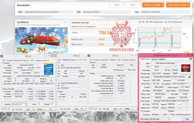This screenshot has width=194, height=123.
Task: Click the Load button in Run details
Action: pyautogui.click(x=117, y=5)
